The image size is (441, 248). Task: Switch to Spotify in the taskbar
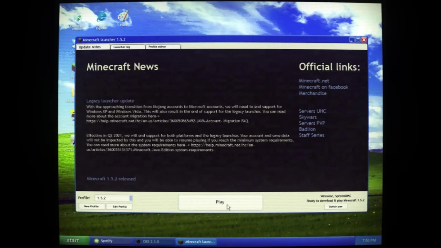point(110,241)
